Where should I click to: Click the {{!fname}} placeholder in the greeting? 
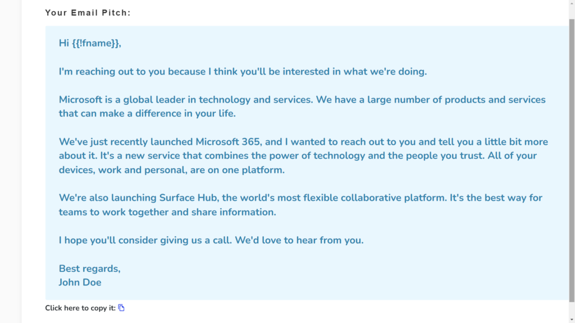tap(95, 43)
